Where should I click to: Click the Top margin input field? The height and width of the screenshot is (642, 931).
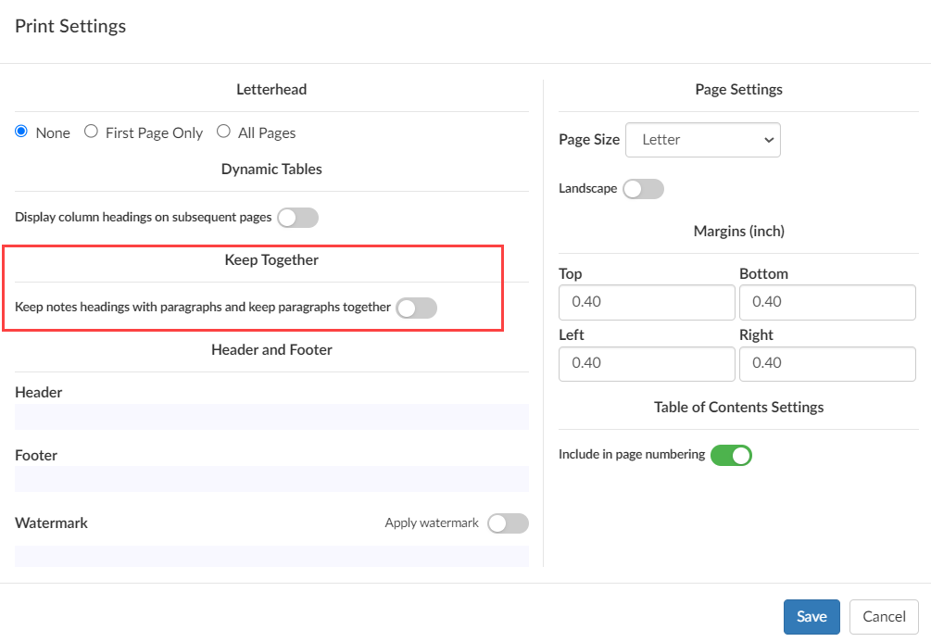(x=647, y=302)
